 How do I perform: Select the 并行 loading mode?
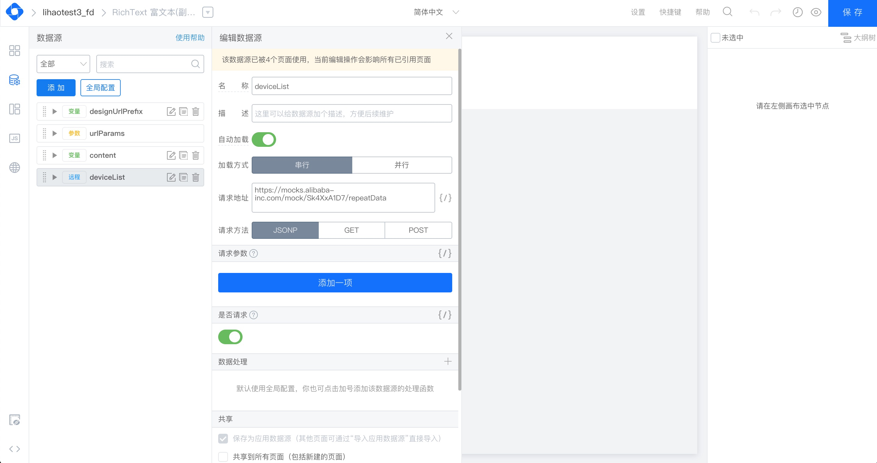tap(402, 165)
